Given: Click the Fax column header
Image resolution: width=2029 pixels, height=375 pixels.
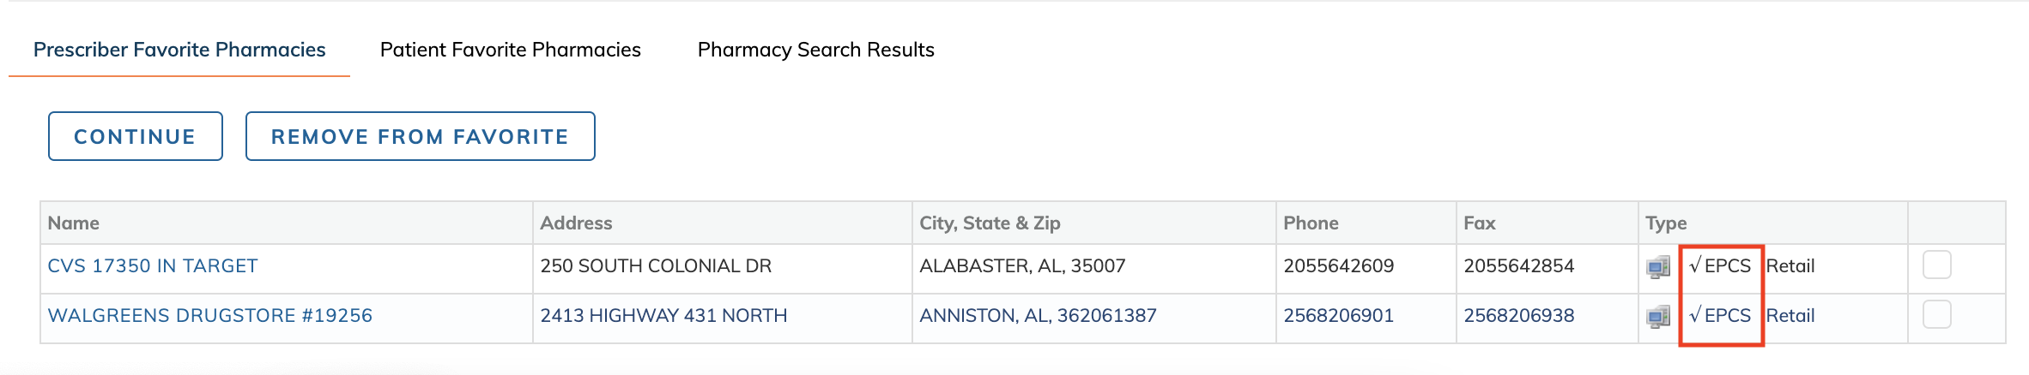Looking at the screenshot, I should pyautogui.click(x=1480, y=223).
